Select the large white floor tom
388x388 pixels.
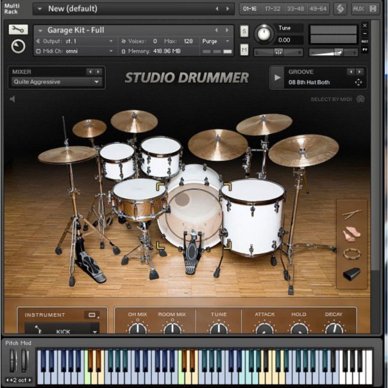click(252, 218)
